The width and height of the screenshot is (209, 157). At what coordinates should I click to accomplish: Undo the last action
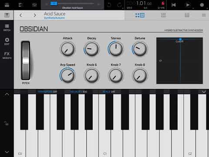[109, 5]
